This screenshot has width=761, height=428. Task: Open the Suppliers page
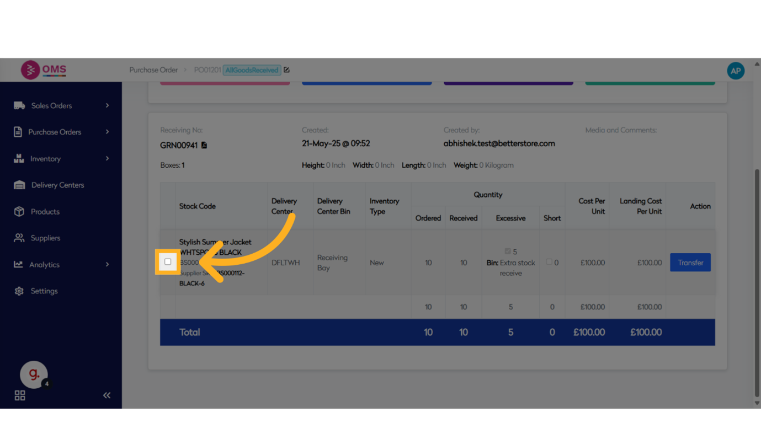point(45,238)
